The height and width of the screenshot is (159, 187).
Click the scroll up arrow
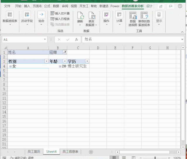[x=183, y=48]
